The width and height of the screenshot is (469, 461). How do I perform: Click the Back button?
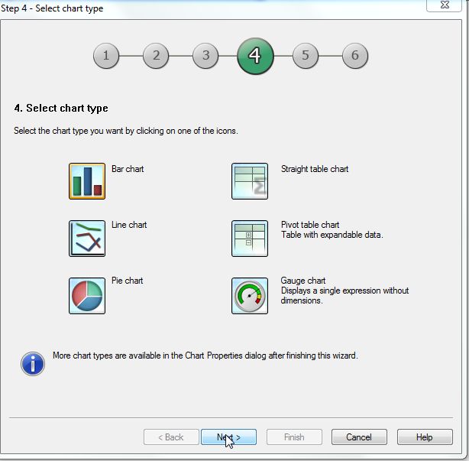pos(171,437)
